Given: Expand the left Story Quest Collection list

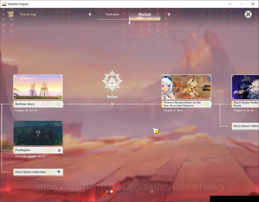Looking at the screenshot, I should tap(38, 172).
